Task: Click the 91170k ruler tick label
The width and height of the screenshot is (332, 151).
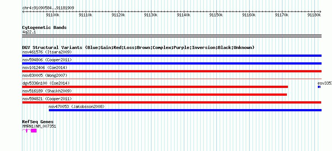Action: pyautogui.click(x=282, y=15)
